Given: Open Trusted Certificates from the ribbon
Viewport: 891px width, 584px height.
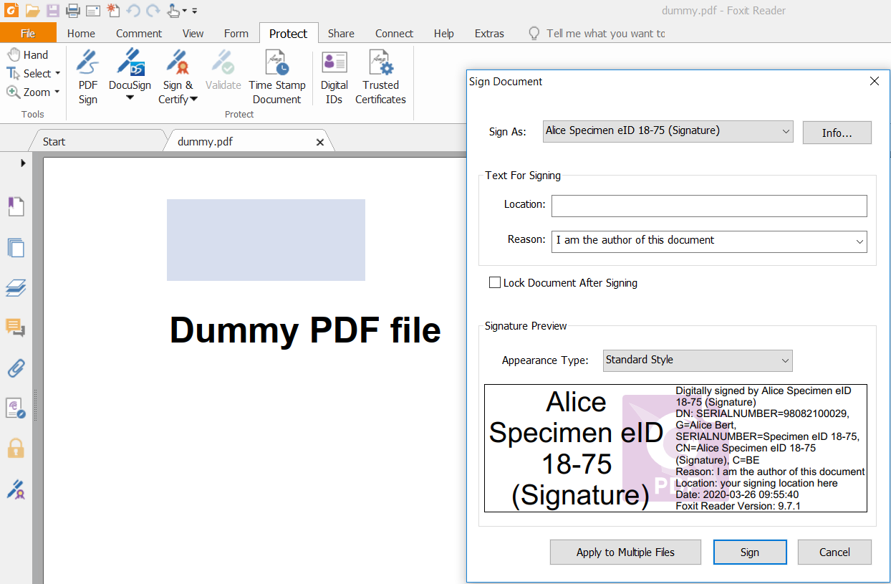Looking at the screenshot, I should (x=380, y=77).
